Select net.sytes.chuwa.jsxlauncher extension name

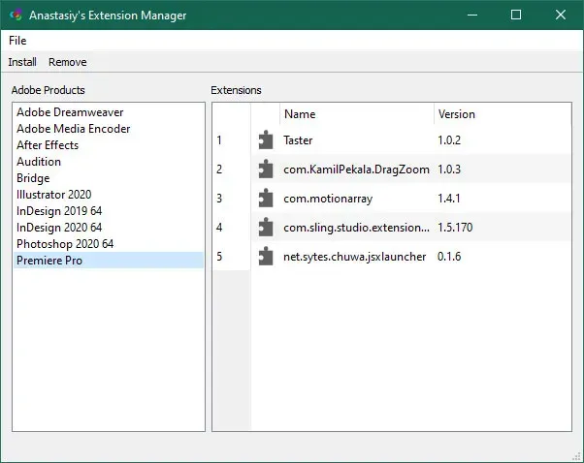coord(355,257)
